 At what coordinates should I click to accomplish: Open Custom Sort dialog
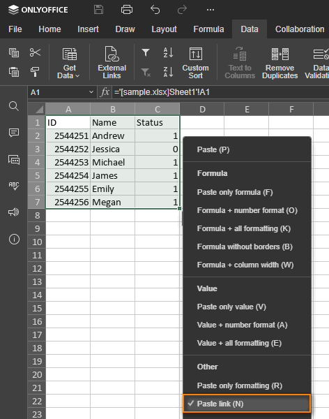(x=196, y=63)
